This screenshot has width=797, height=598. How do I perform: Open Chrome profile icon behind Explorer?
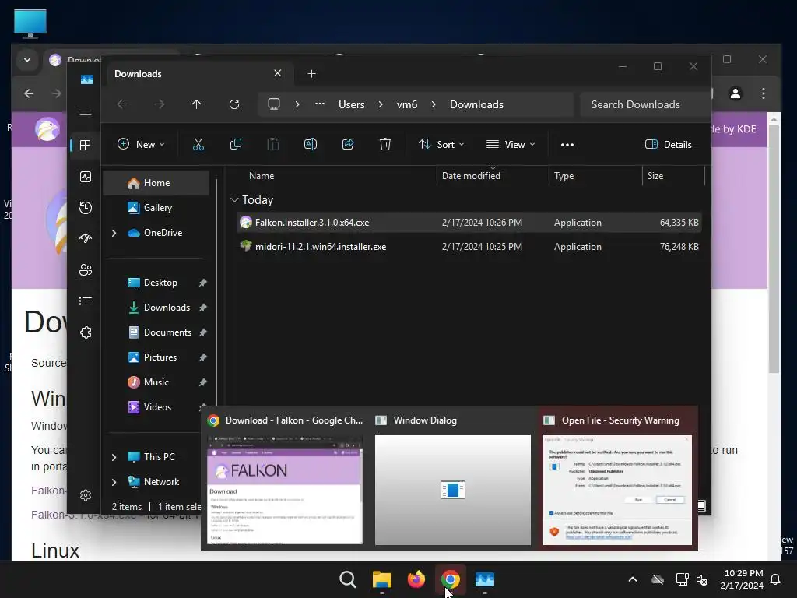735,93
